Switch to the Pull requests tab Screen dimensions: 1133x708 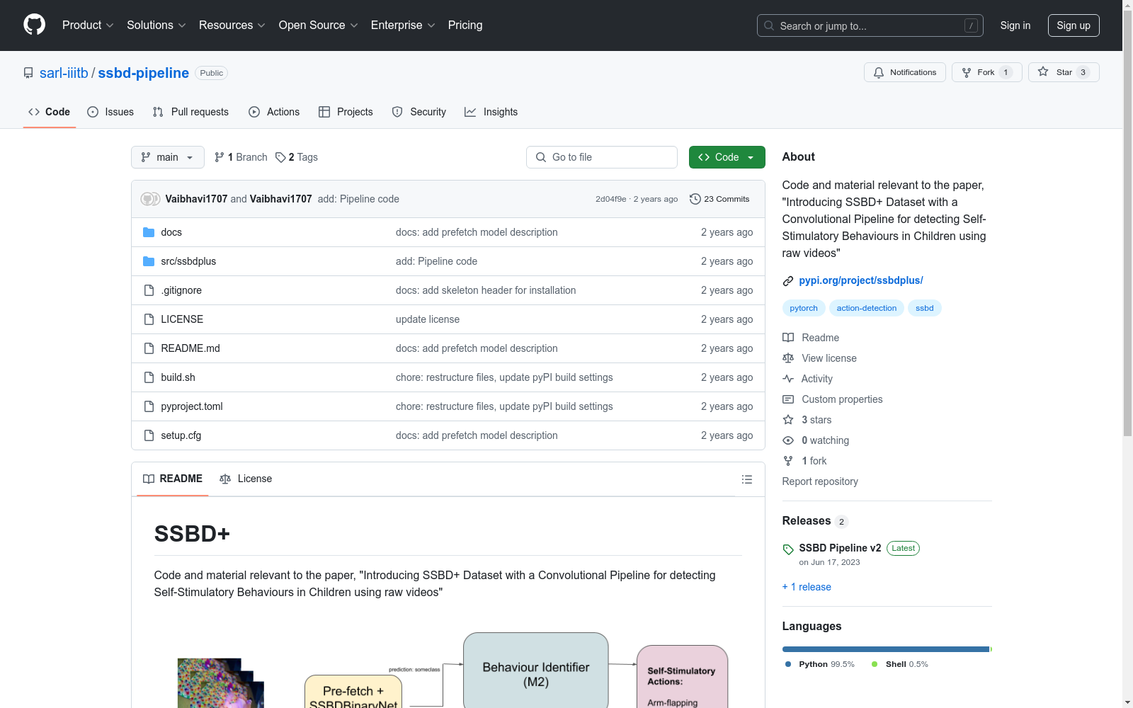pyautogui.click(x=190, y=112)
